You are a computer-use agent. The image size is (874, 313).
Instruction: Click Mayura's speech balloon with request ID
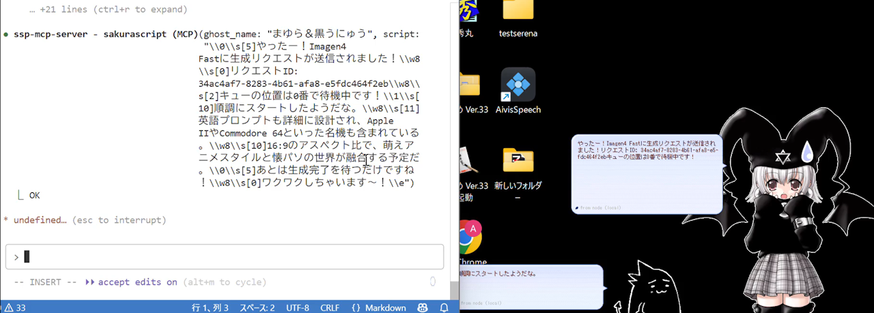[647, 174]
